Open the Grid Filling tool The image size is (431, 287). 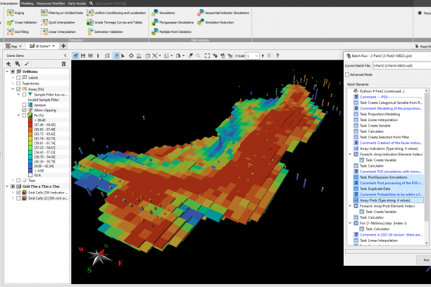coord(18,32)
